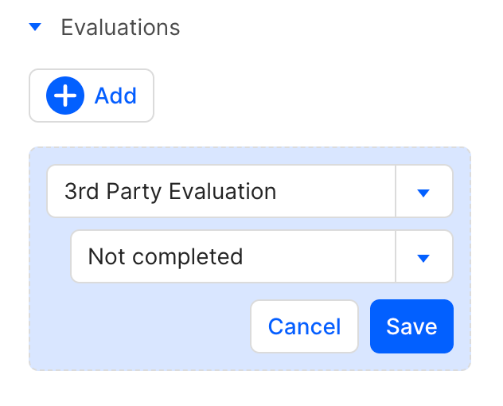Click the white Cancel button
Image resolution: width=503 pixels, height=406 pixels.
[x=304, y=326]
